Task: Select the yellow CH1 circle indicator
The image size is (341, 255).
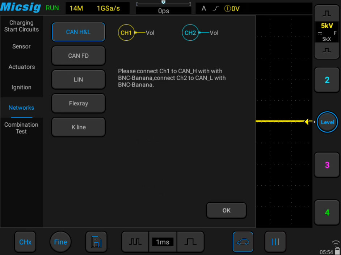Action: 126,33
